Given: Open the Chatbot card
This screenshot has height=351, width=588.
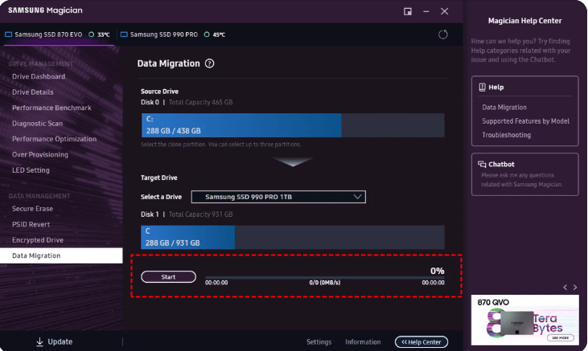Looking at the screenshot, I should [524, 174].
